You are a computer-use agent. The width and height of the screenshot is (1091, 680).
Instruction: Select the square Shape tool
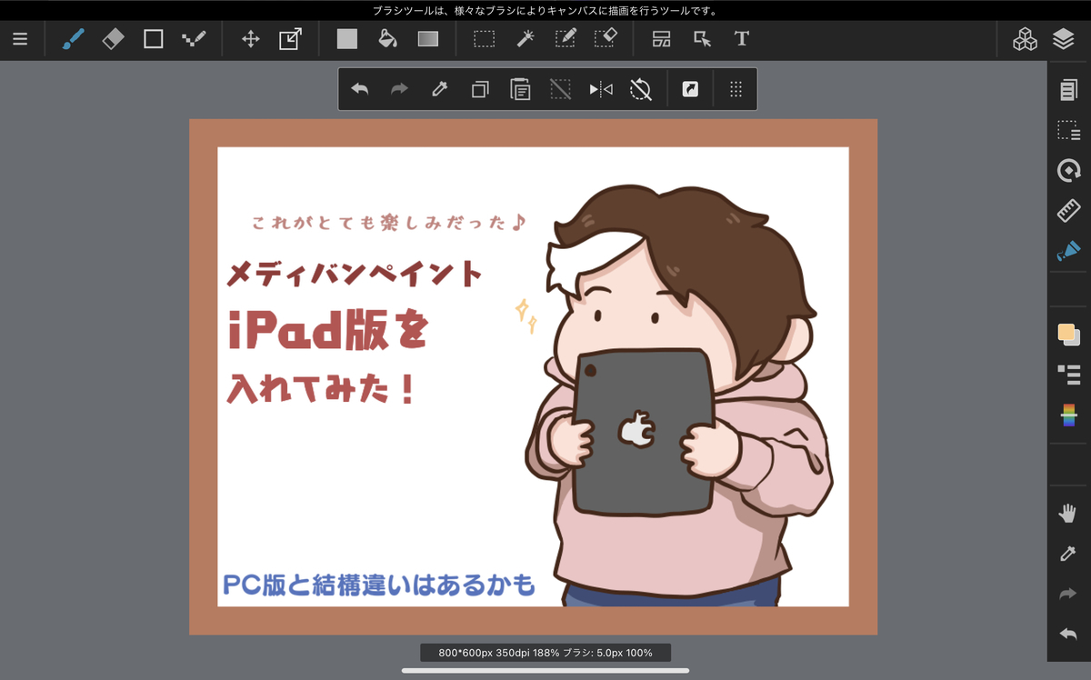pyautogui.click(x=153, y=39)
